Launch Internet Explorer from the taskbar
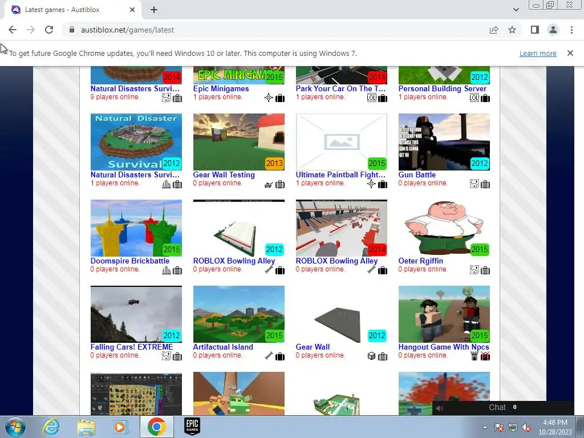Image resolution: width=584 pixels, height=438 pixels. (x=51, y=427)
